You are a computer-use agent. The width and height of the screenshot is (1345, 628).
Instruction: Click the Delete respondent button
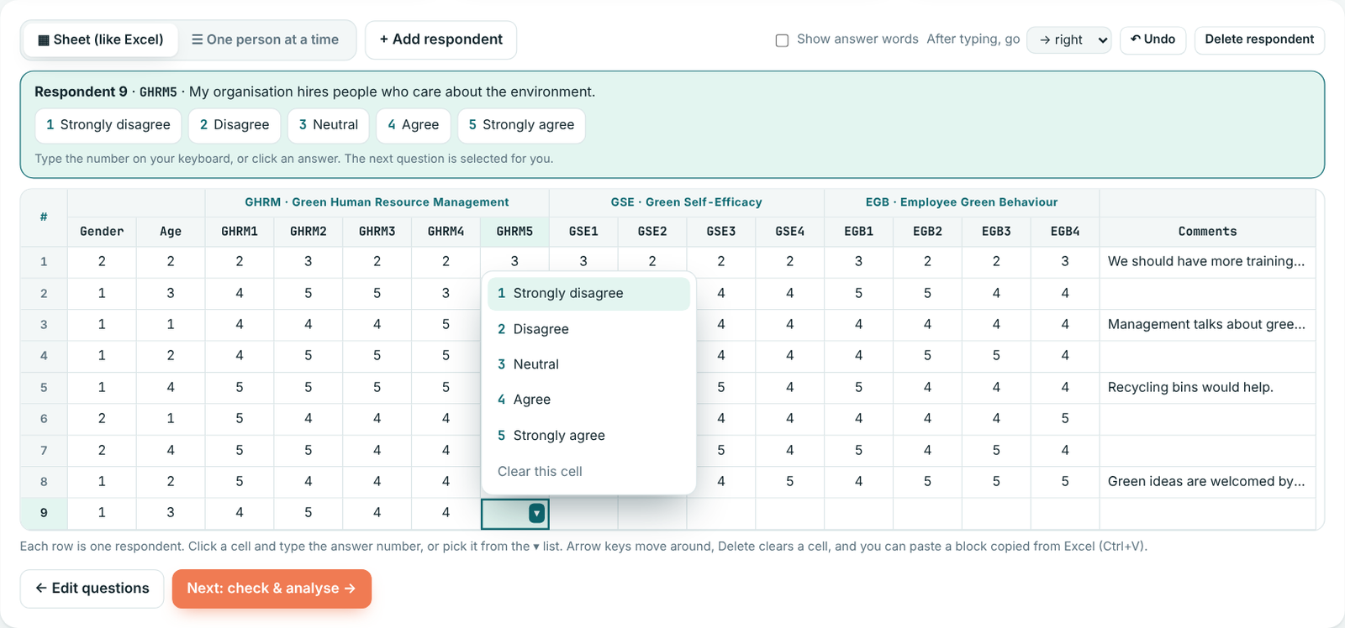1259,39
